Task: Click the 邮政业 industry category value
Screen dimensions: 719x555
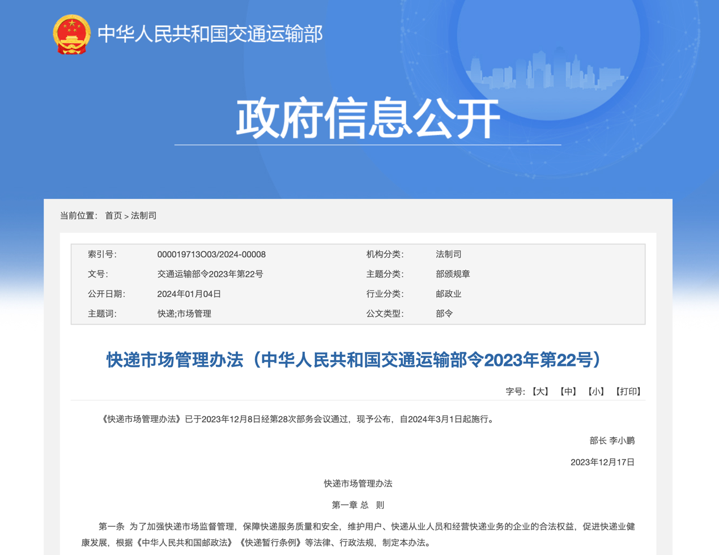Action: pyautogui.click(x=449, y=294)
